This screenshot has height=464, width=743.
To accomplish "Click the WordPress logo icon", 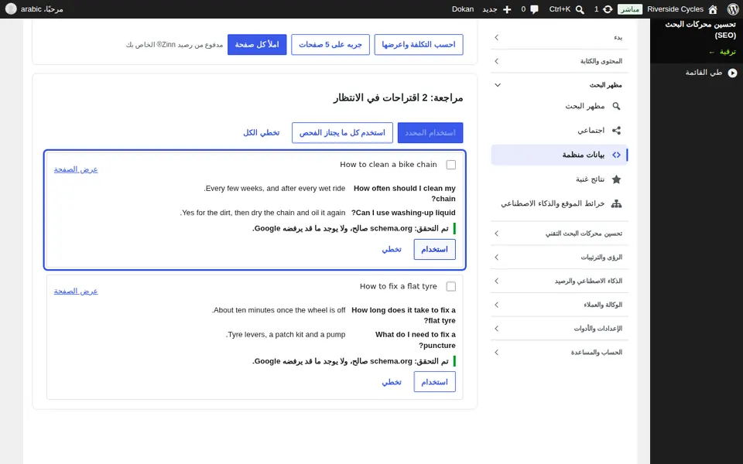I will pyautogui.click(x=733, y=9).
